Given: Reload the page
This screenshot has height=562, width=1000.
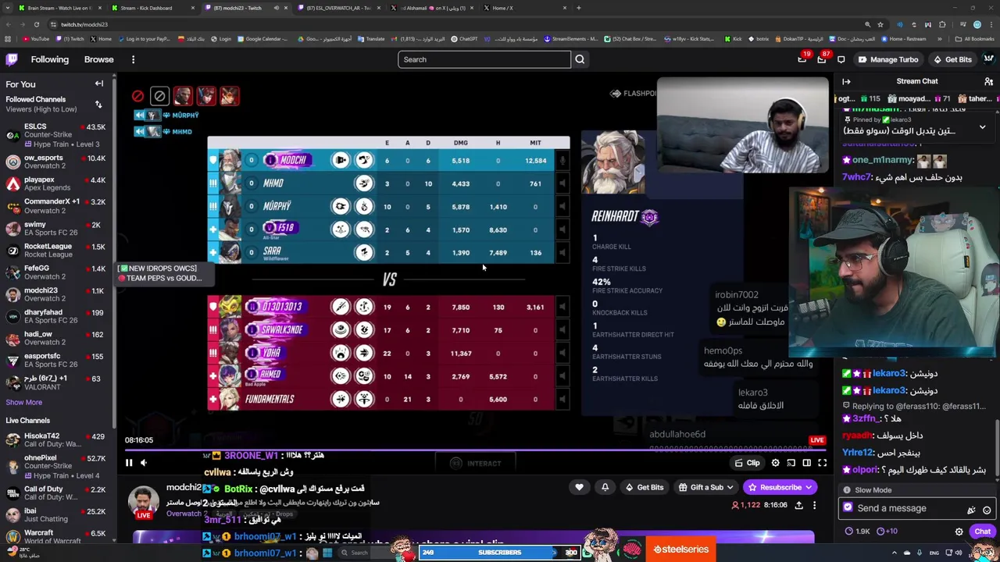Looking at the screenshot, I should tap(36, 24).
